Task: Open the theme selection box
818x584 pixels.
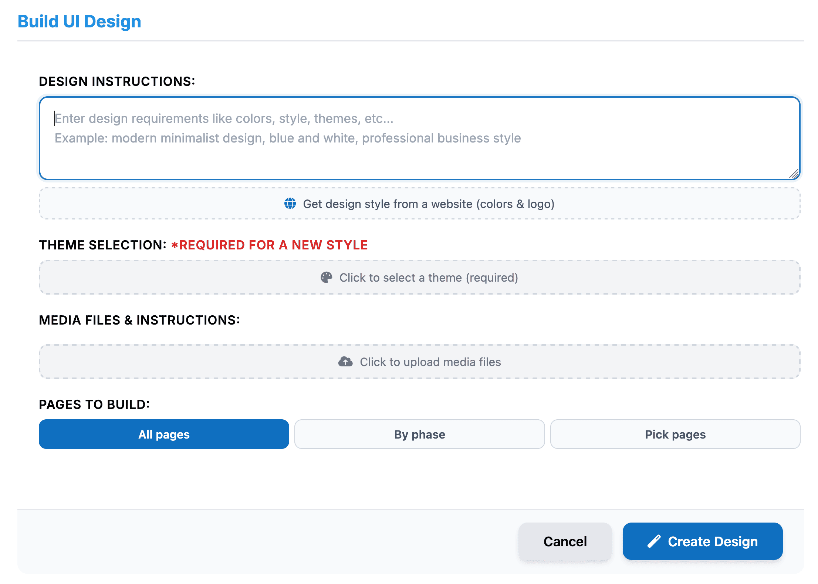Action: pyautogui.click(x=420, y=278)
